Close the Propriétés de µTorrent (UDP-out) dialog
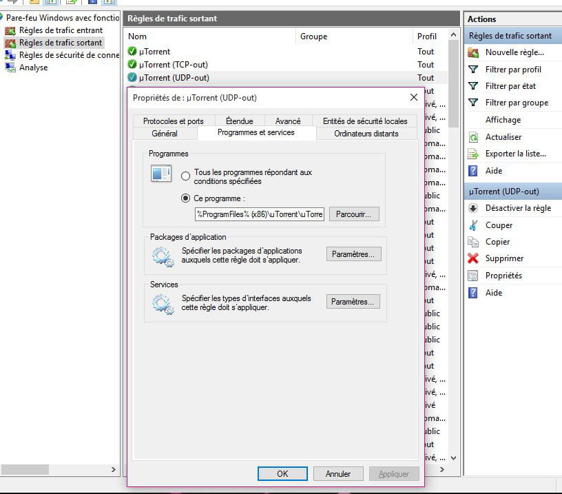Screen dimensions: 562x494 [x=414, y=98]
